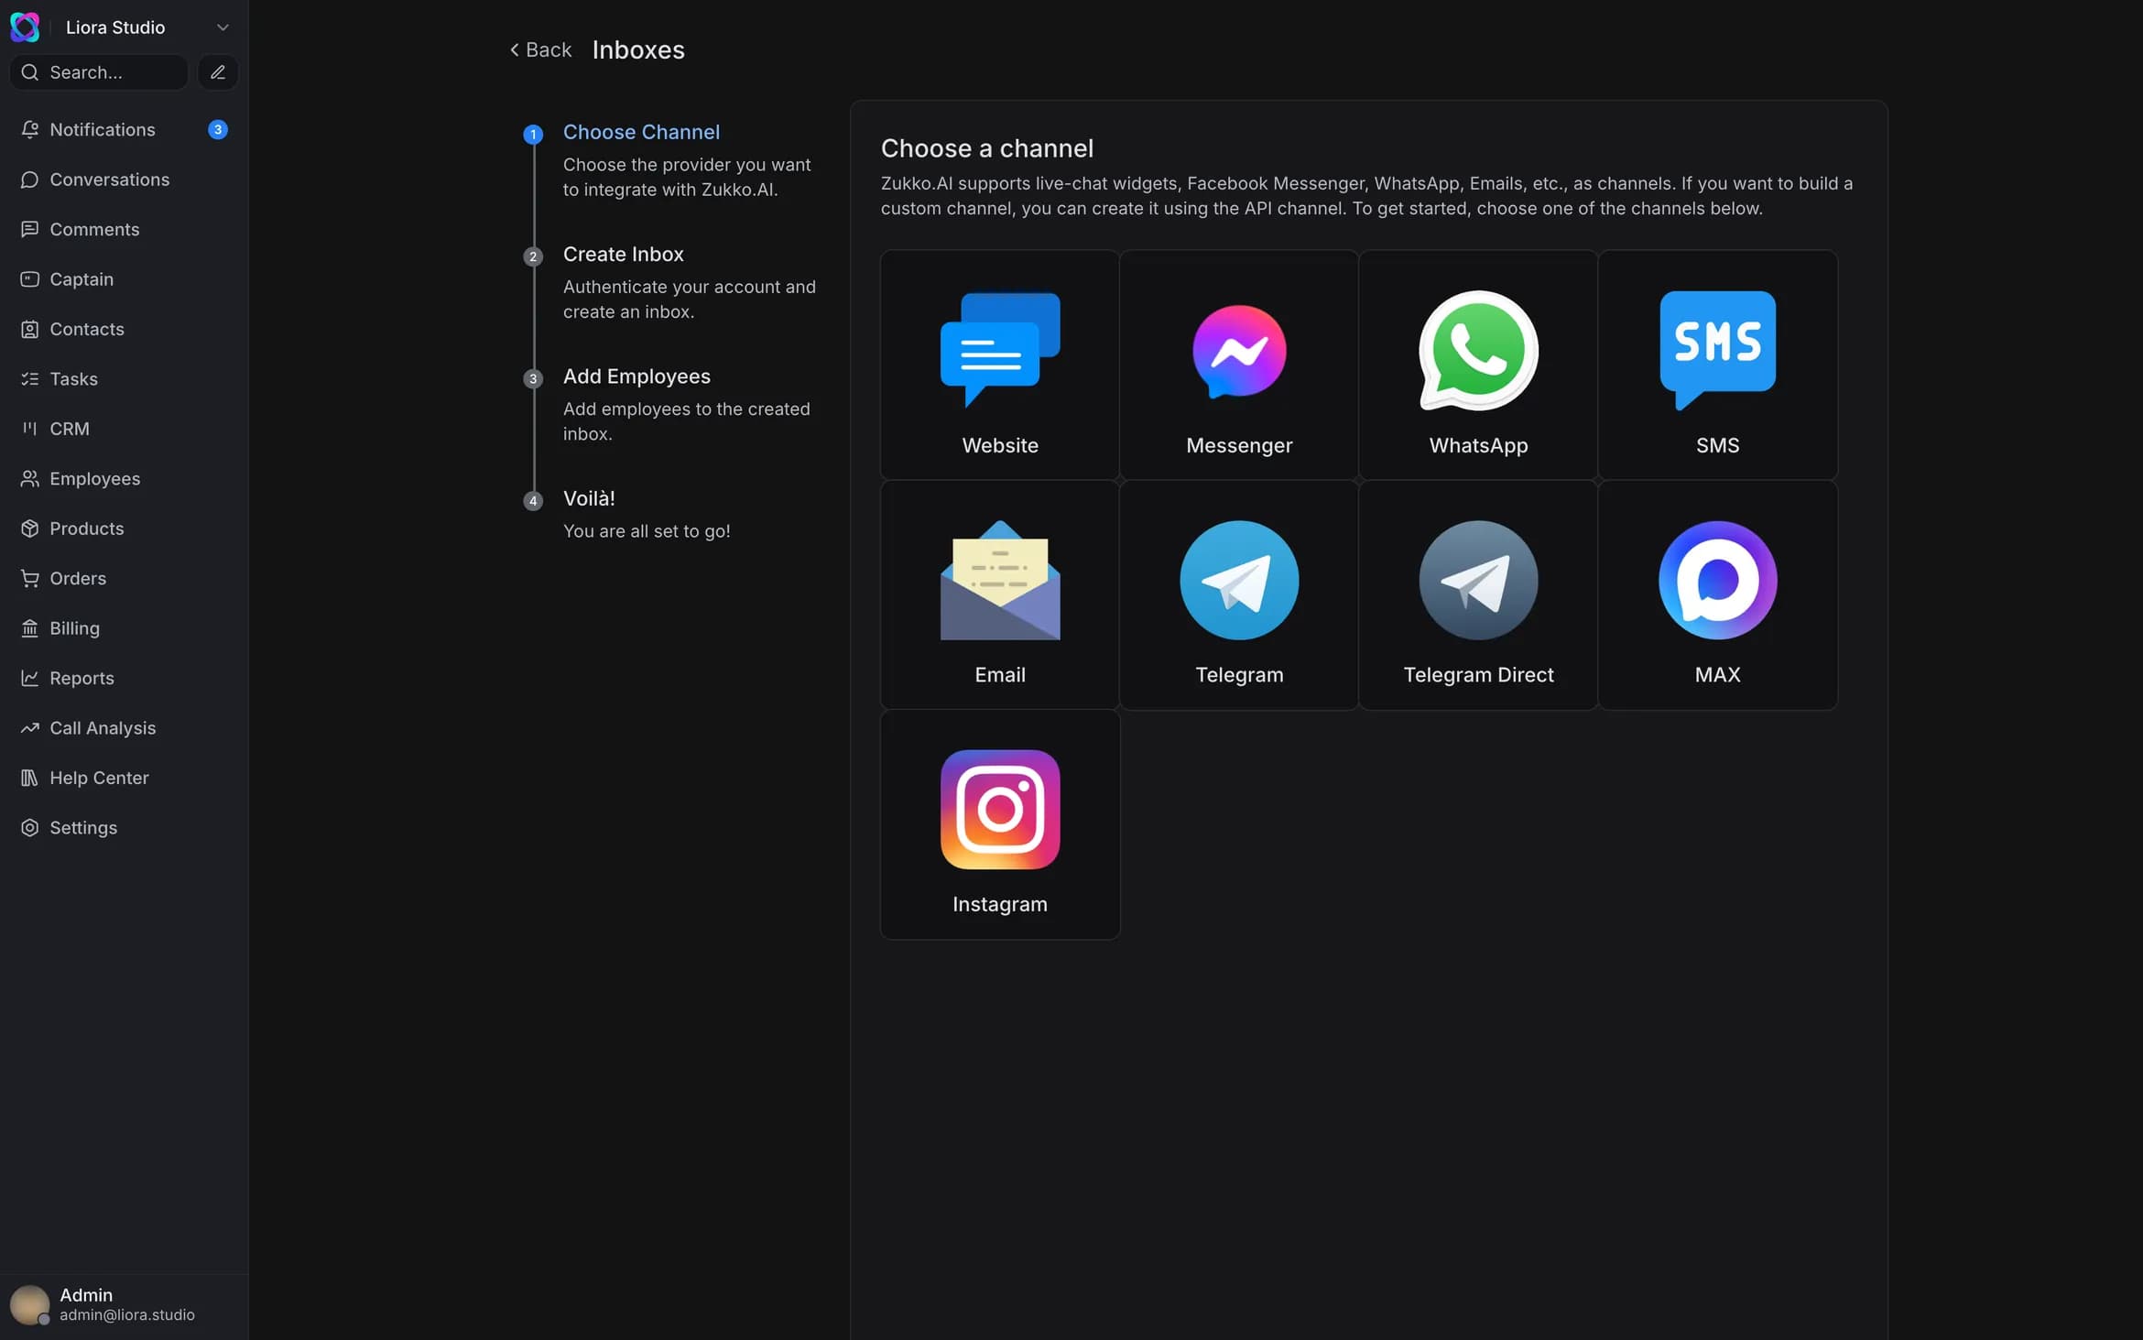Click the 'WhatsApp' channel label
This screenshot has height=1340, width=2143.
pos(1478,445)
